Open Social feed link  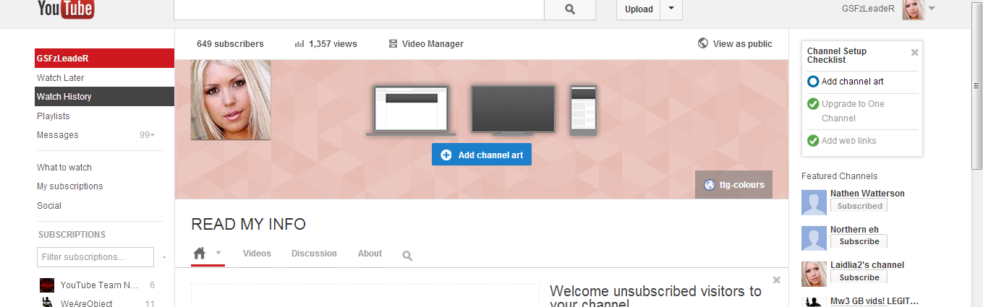pyautogui.click(x=49, y=206)
